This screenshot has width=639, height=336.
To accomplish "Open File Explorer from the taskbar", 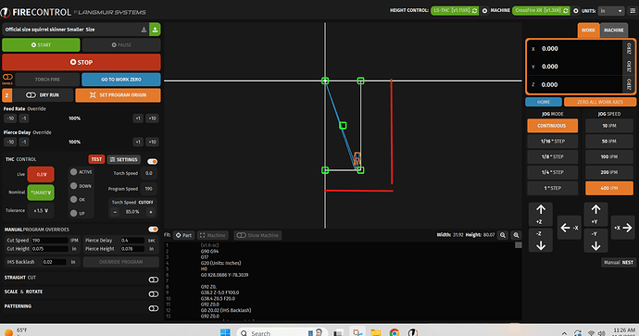I will (x=375, y=332).
